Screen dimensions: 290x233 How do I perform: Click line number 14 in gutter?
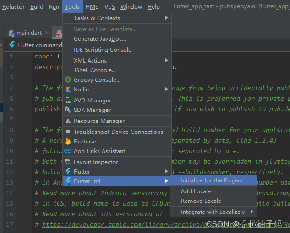tap(10, 193)
